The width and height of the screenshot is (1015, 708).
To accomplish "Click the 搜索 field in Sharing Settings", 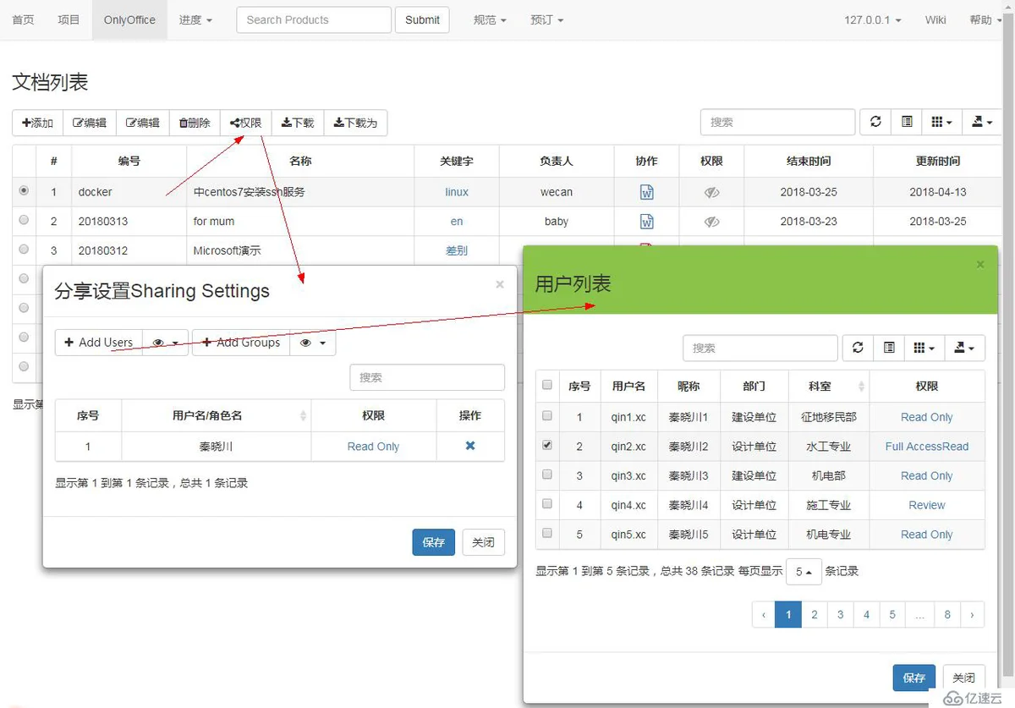I will 427,377.
